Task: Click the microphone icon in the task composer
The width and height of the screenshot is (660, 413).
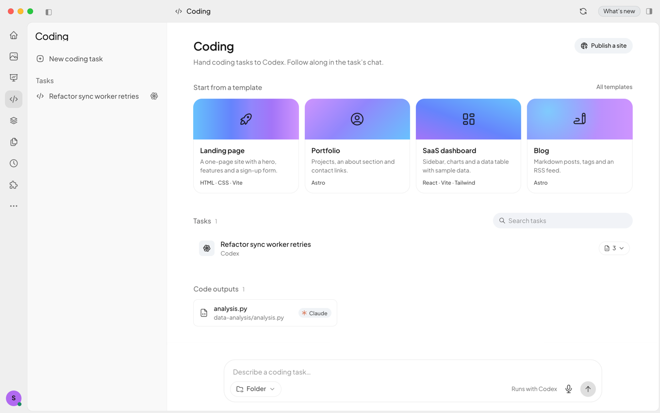Action: pos(569,389)
